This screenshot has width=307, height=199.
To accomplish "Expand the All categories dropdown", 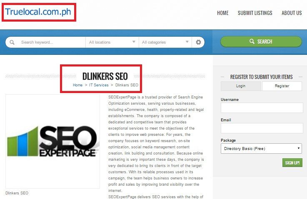I will coord(165,42).
